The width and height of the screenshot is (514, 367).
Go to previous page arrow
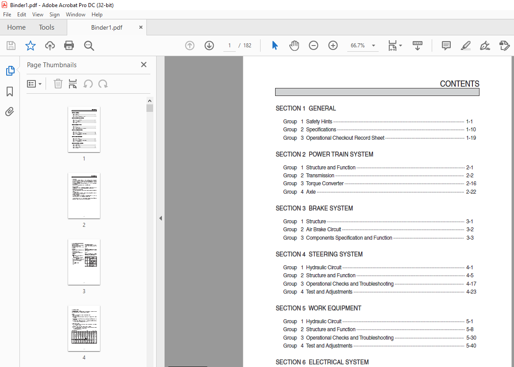pos(189,46)
